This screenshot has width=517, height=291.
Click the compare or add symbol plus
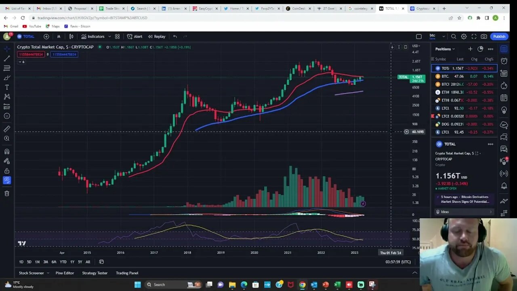[x=46, y=36]
